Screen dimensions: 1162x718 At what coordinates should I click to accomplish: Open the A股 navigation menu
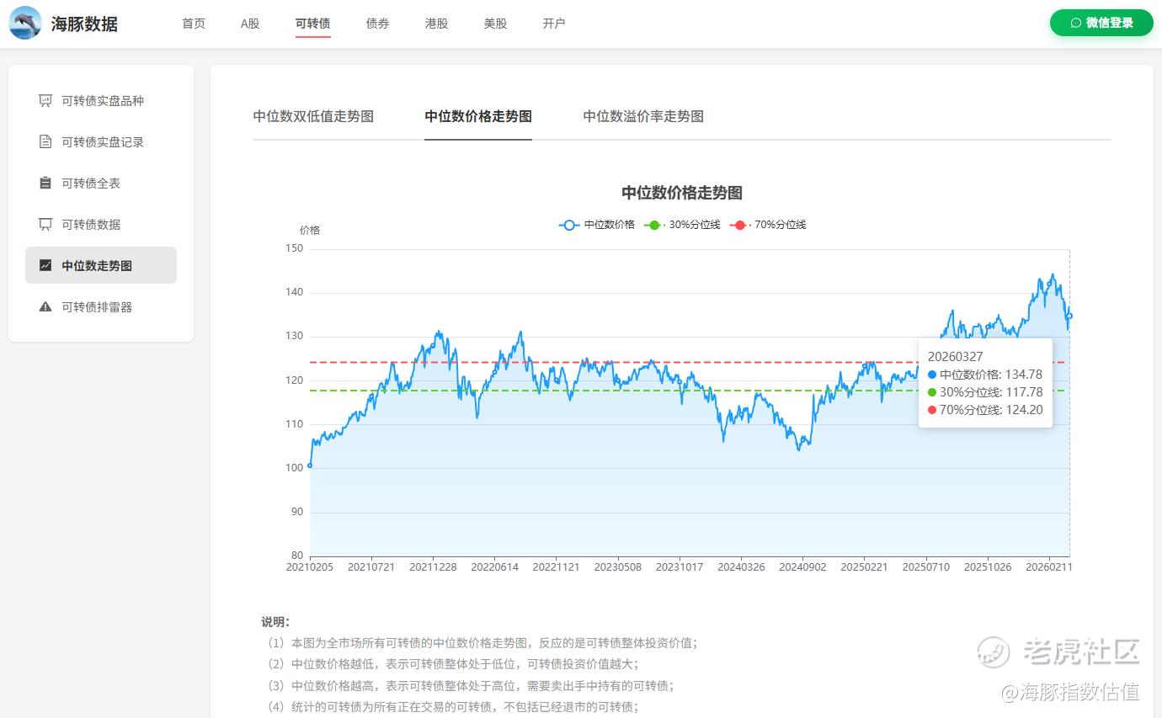(x=250, y=24)
